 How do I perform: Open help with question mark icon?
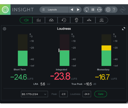click(114, 10)
